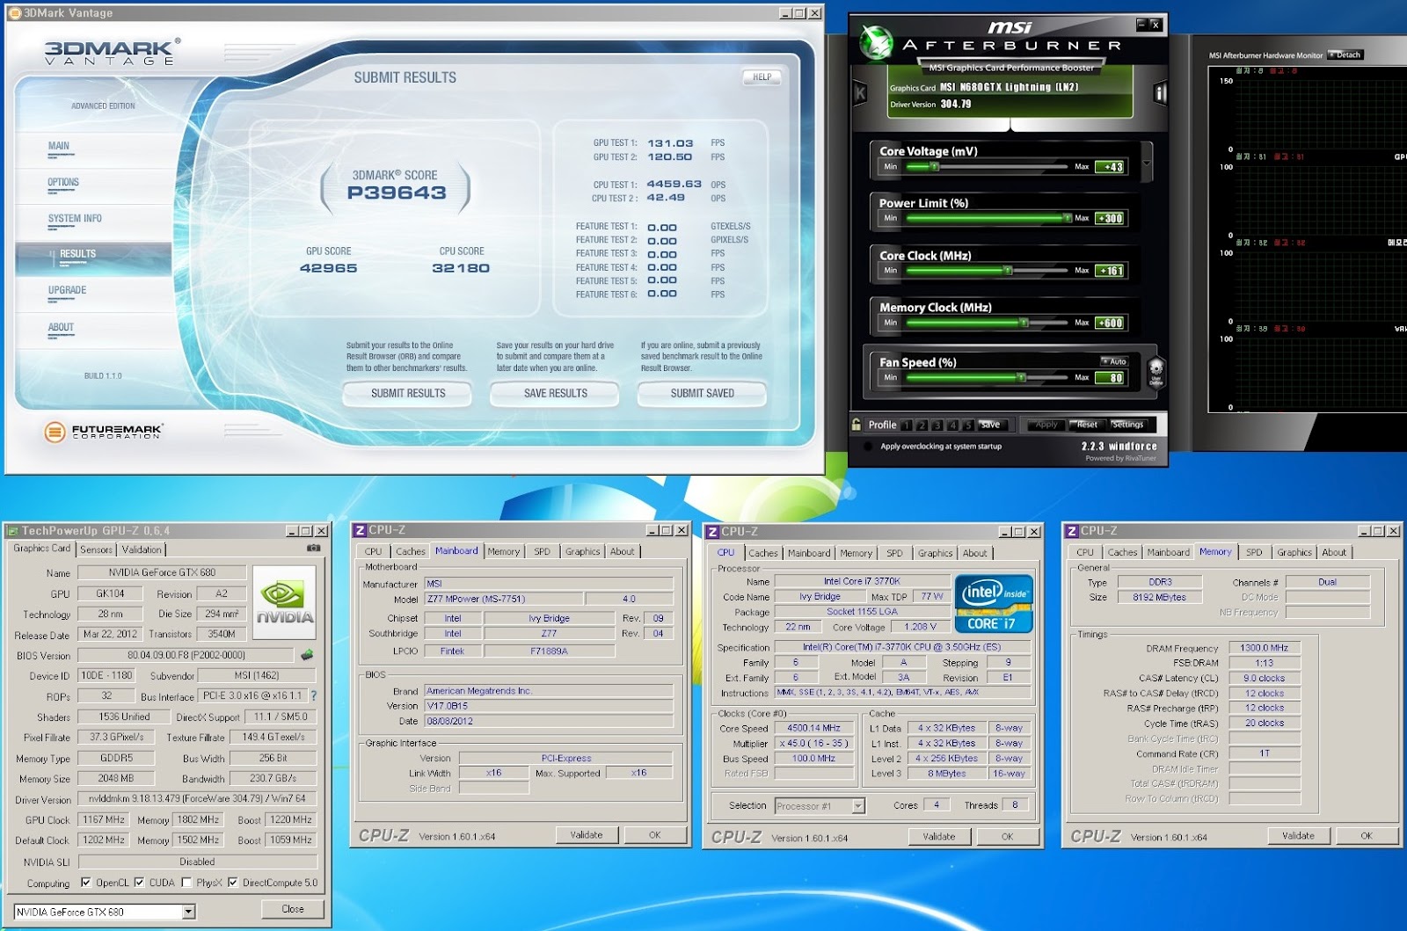Select Afterburner profile slot 3
Screen dimensions: 1407x931
click(x=937, y=425)
